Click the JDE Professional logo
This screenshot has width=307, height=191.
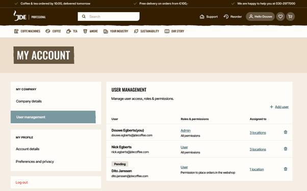(30, 16)
